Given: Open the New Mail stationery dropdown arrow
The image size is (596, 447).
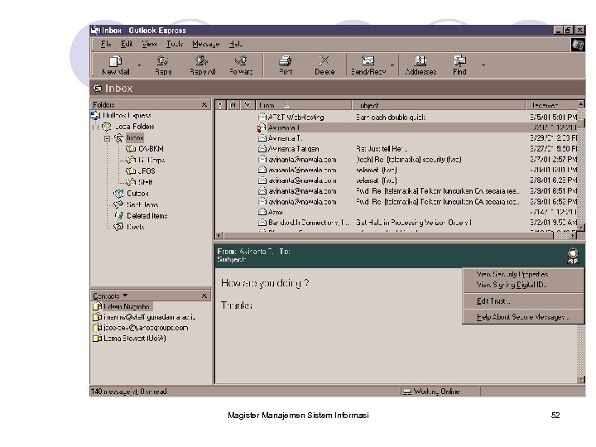Looking at the screenshot, I should pos(139,65).
